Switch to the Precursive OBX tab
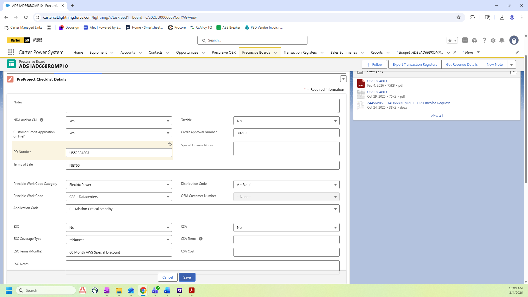Image resolution: width=528 pixels, height=297 pixels. coord(224,53)
